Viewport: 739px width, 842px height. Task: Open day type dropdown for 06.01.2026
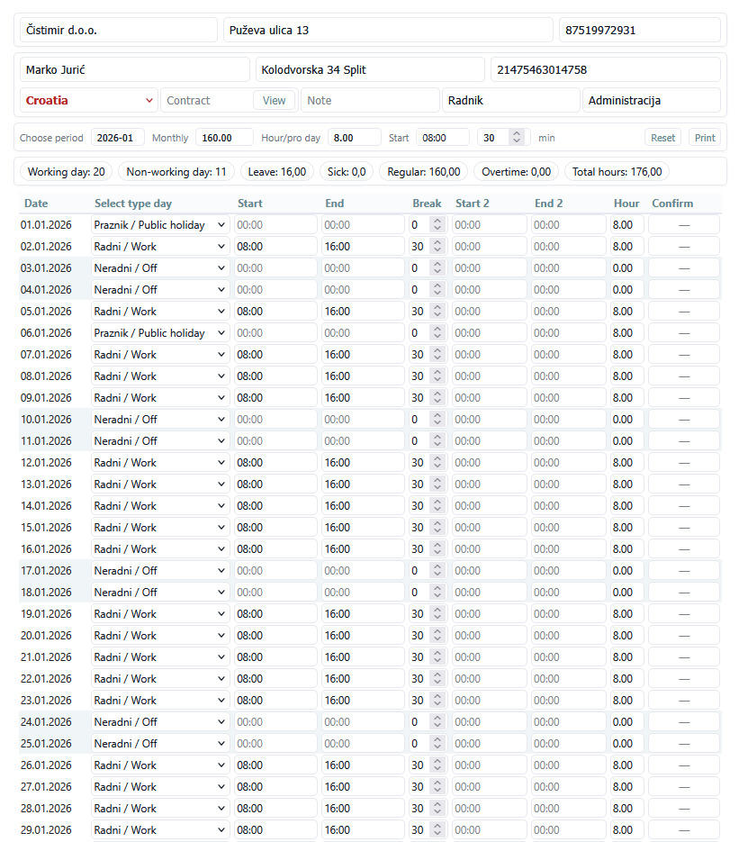[160, 333]
